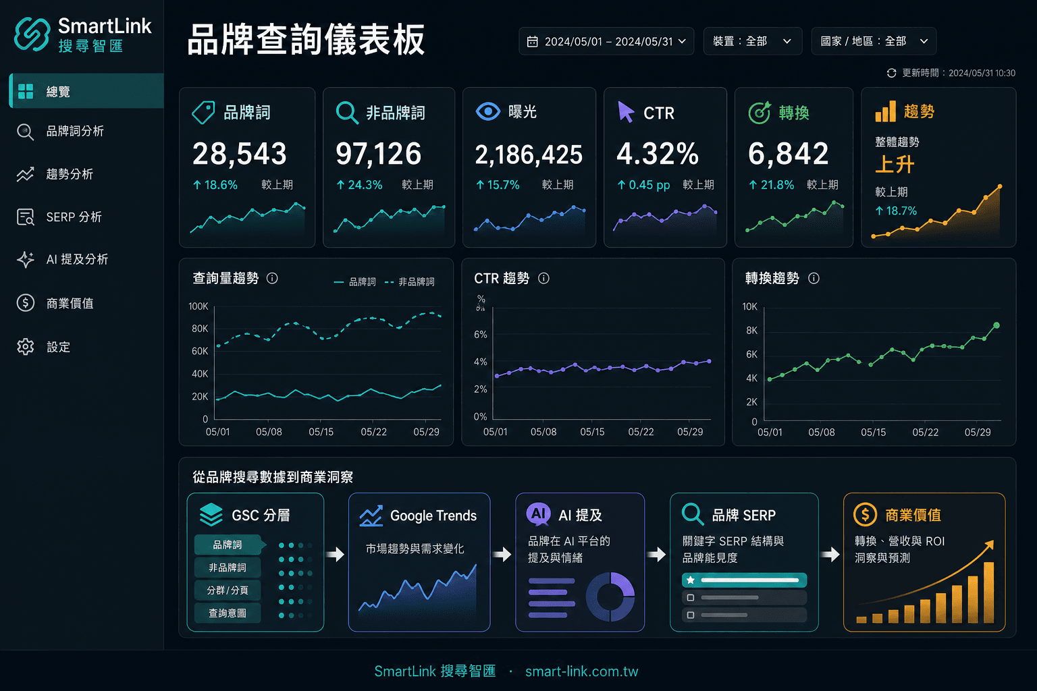Click the 市場趨勢與需求變化 description text
Image resolution: width=1037 pixels, height=691 pixels.
tap(415, 549)
